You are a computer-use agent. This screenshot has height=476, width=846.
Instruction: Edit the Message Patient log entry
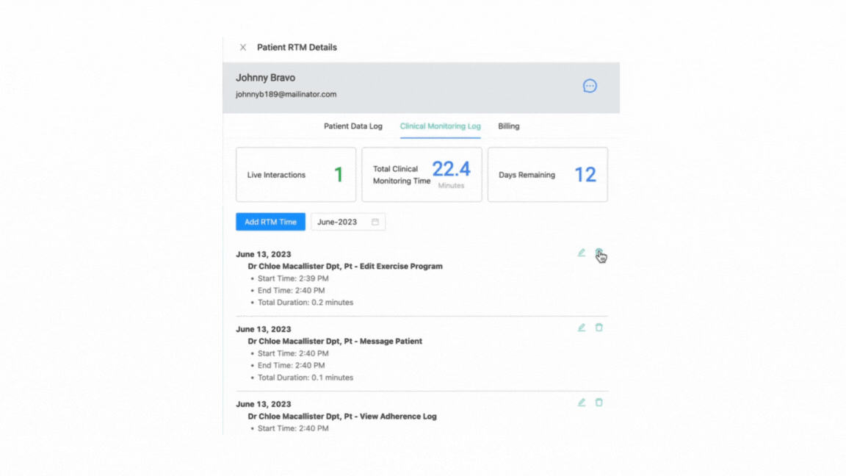(582, 328)
